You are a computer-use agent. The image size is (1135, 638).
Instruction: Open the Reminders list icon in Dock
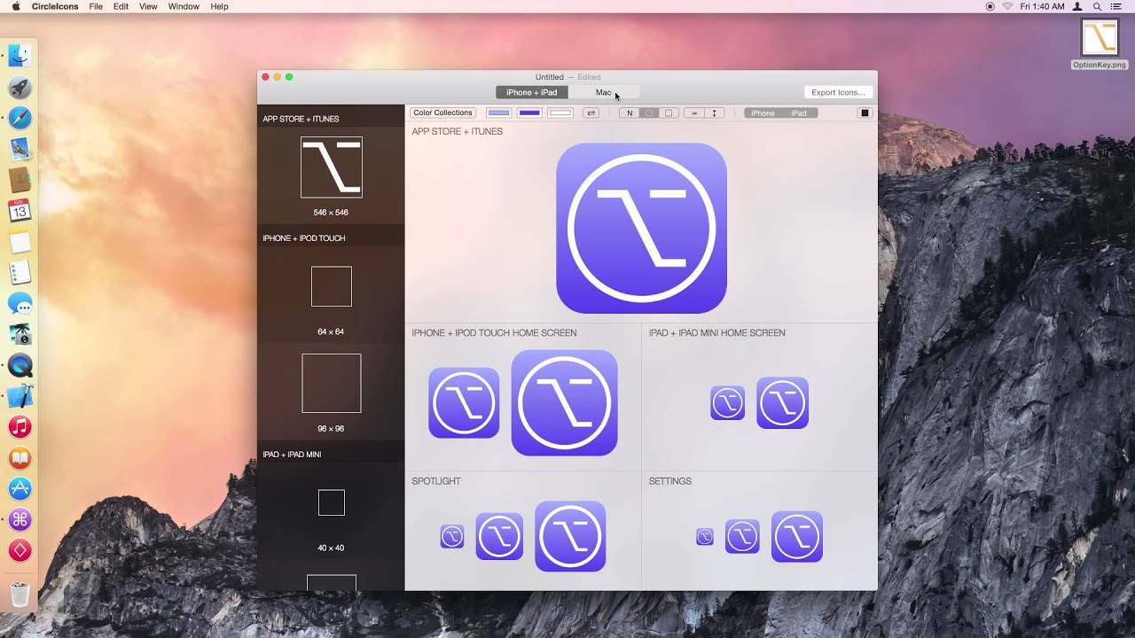click(x=20, y=273)
